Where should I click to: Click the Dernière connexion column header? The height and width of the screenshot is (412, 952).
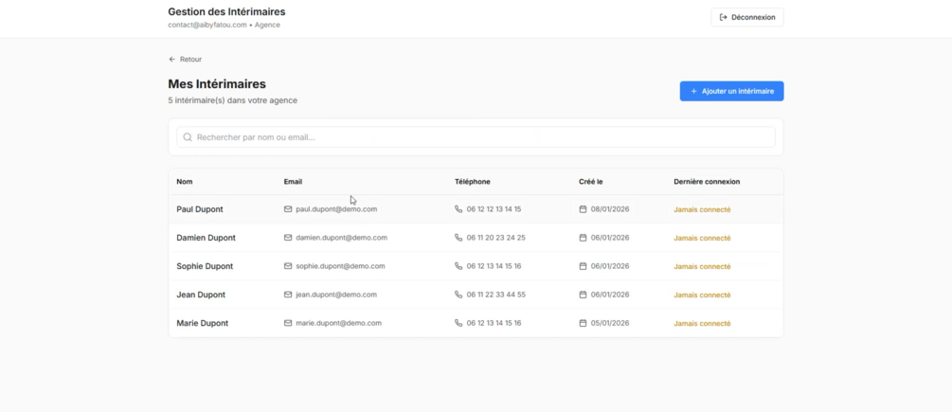707,181
